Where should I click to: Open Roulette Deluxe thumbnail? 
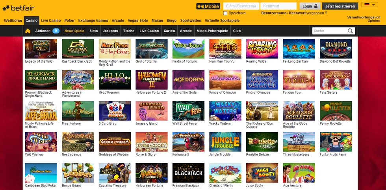pos(262,142)
